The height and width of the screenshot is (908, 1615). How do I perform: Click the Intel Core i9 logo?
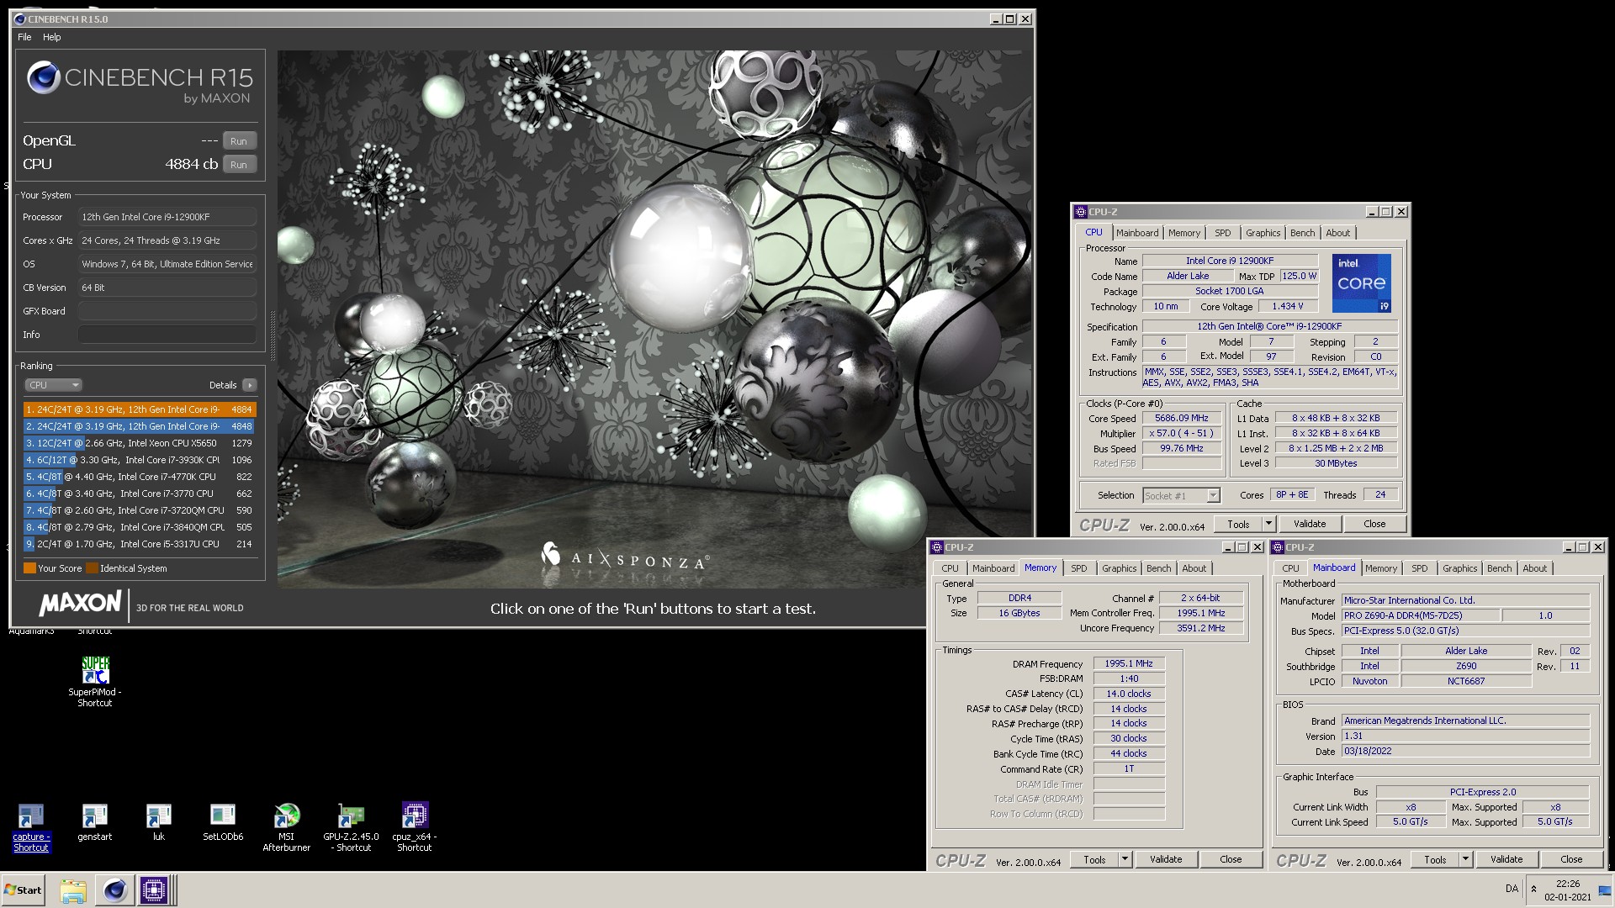tap(1361, 283)
